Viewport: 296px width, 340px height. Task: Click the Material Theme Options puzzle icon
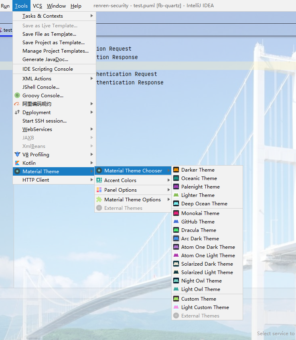point(99,200)
